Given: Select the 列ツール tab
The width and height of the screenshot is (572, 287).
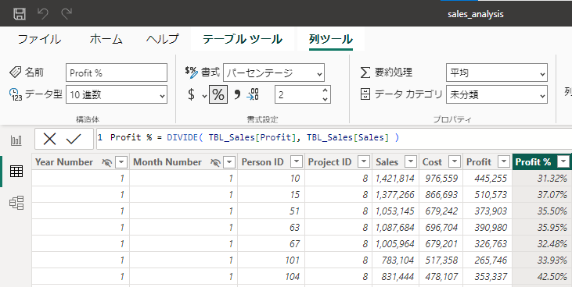Looking at the screenshot, I should click(331, 39).
